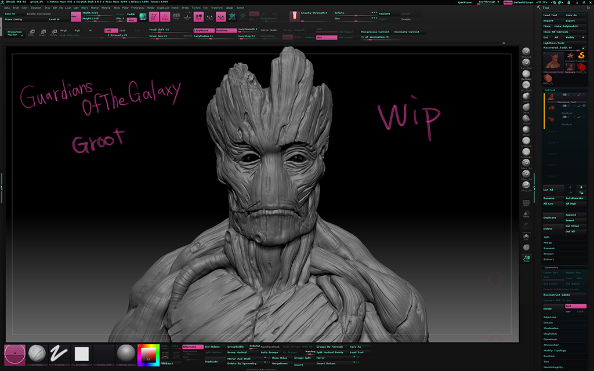Expand the DynaMesh subsection
The image size is (594, 371).
[x=550, y=339]
